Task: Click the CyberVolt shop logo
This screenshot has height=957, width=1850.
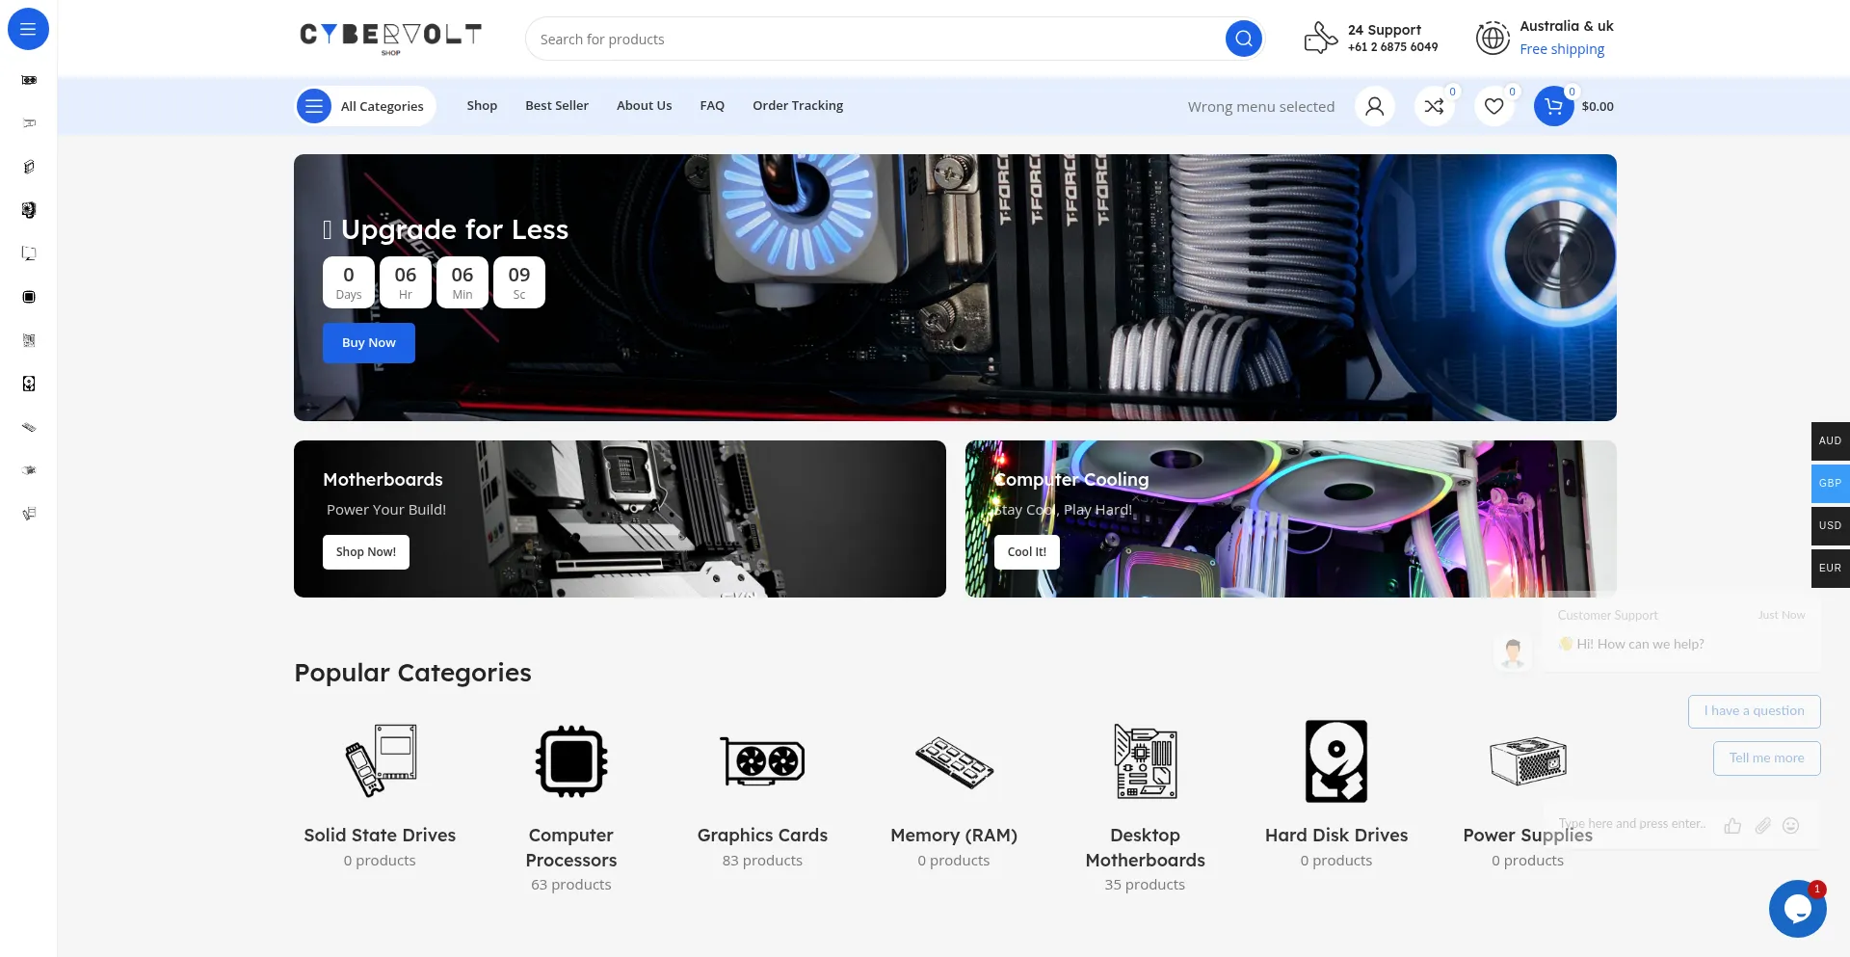Action: 390,38
